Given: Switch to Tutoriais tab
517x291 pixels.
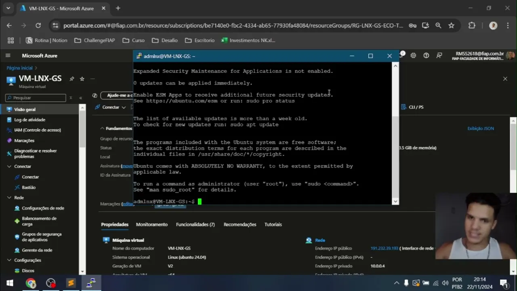Looking at the screenshot, I should 273,224.
